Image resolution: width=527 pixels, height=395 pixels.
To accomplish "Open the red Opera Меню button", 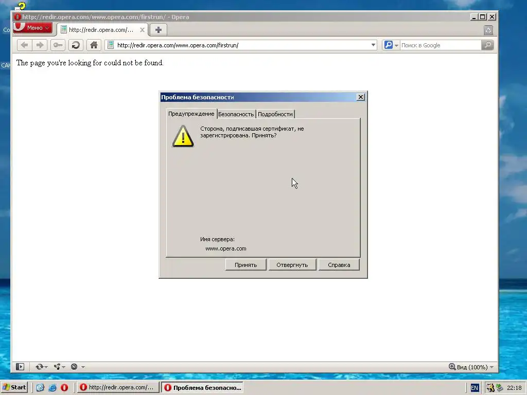I will tap(32, 28).
